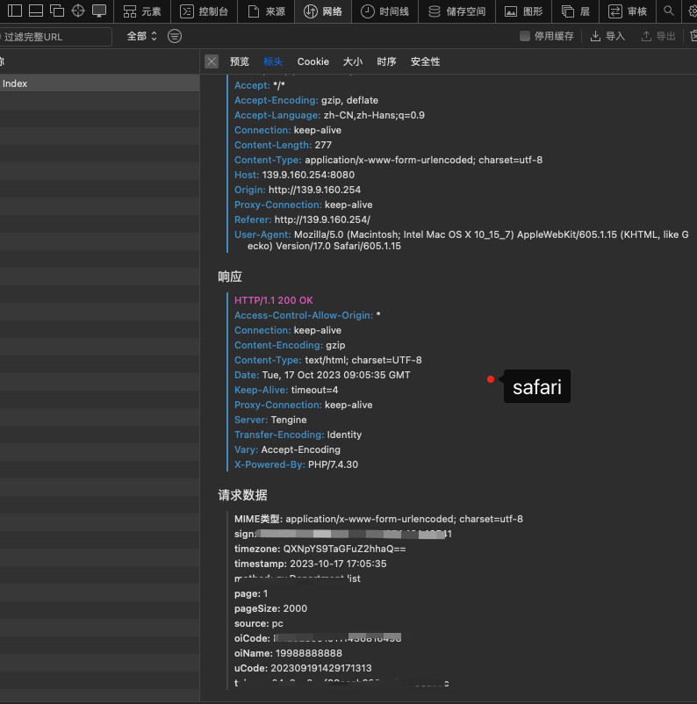This screenshot has width=697, height=704.
Task: Click the 导出 export button
Action: (658, 36)
